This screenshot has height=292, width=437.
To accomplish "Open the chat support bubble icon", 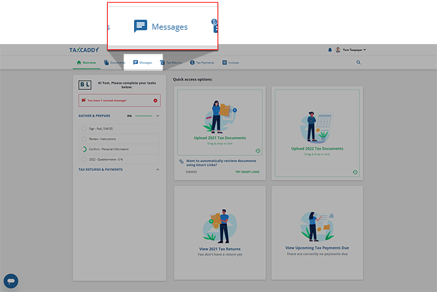I will click(11, 280).
